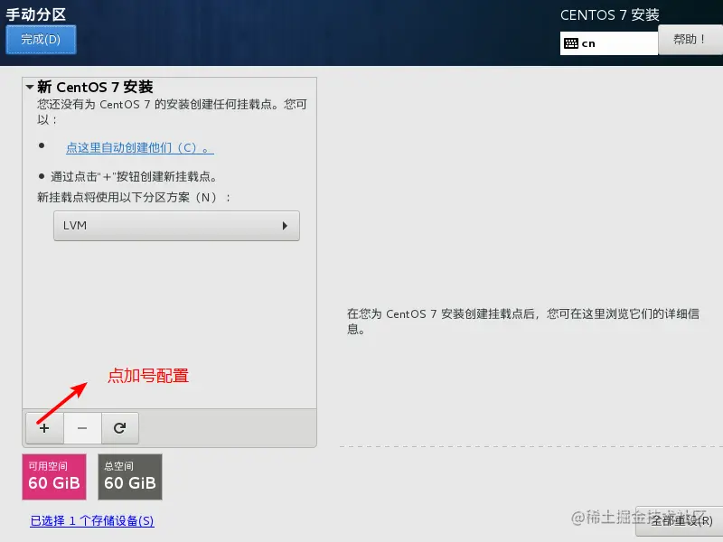Open the 已选择 1 个存储设备(S) link
723x542 pixels.
pyautogui.click(x=92, y=521)
